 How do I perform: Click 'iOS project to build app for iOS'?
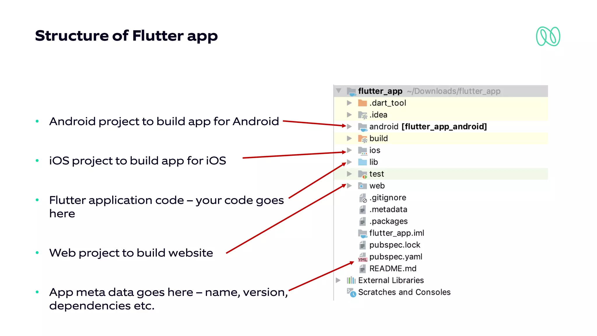[138, 161]
